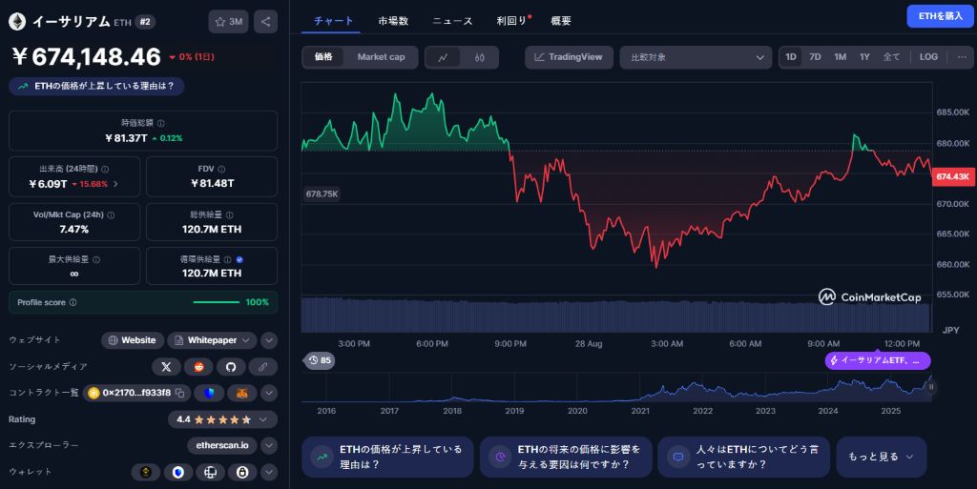Open the Reddit social link
This screenshot has height=489, width=977.
(x=198, y=366)
